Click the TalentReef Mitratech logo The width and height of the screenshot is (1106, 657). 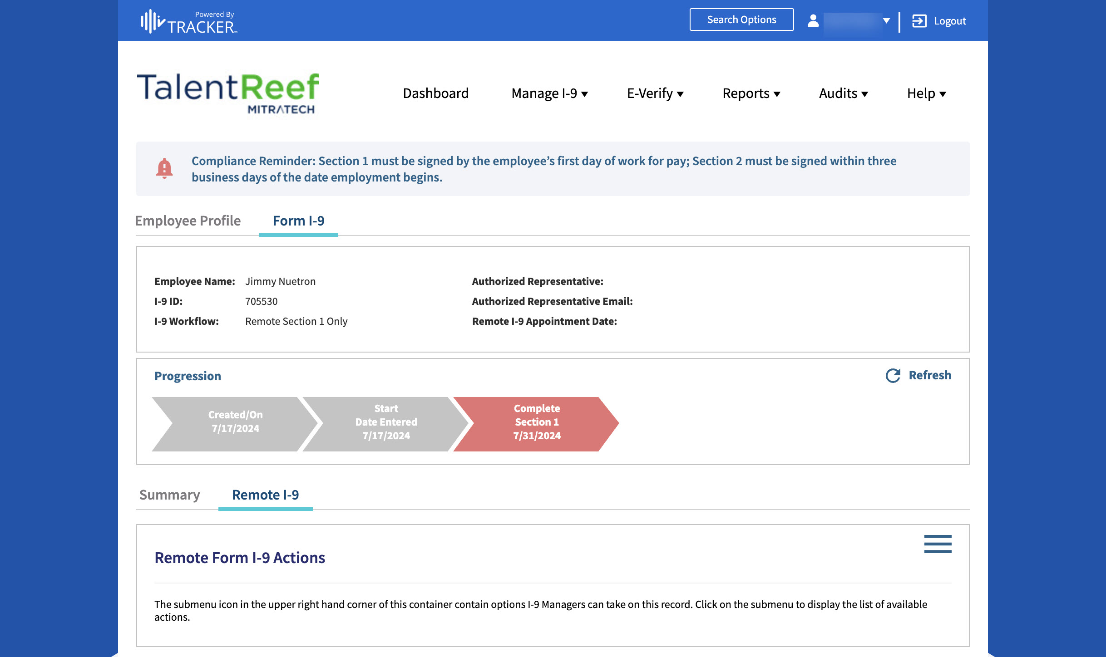pos(228,93)
